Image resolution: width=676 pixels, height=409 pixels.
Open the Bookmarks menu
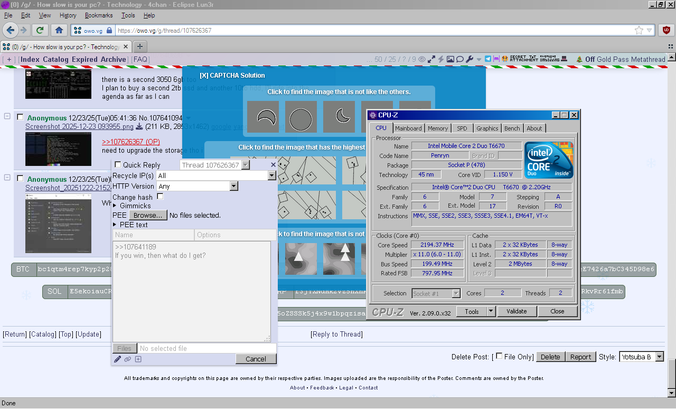click(x=99, y=15)
